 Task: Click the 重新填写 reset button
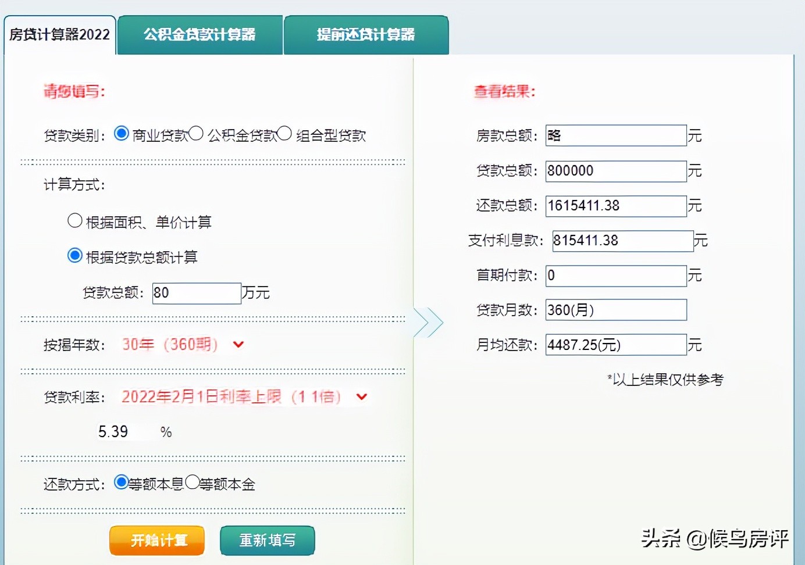(267, 540)
